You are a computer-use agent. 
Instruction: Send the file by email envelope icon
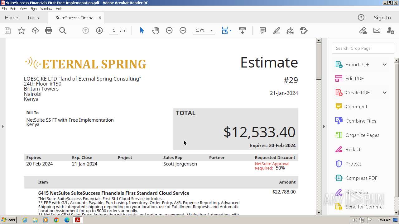[x=377, y=30]
